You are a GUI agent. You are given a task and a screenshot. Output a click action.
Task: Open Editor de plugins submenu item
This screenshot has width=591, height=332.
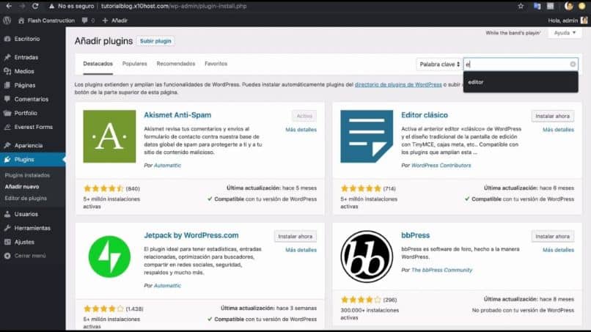26,198
